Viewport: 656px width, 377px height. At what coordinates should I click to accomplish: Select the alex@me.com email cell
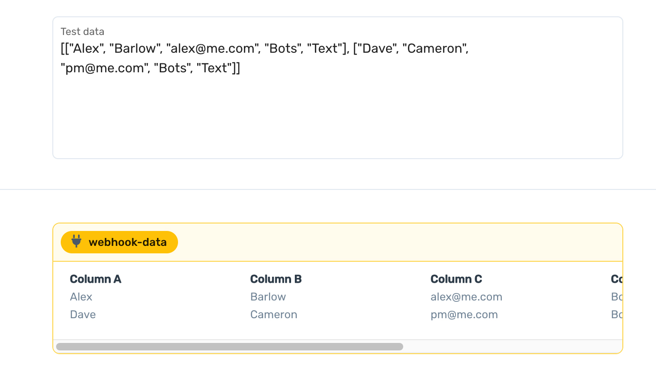click(466, 297)
